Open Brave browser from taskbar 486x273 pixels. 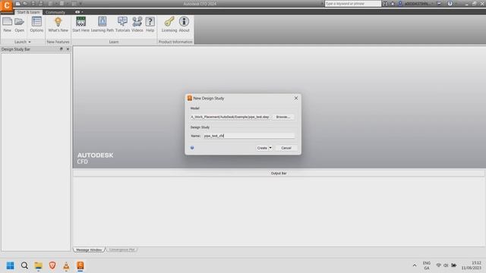tap(52, 265)
